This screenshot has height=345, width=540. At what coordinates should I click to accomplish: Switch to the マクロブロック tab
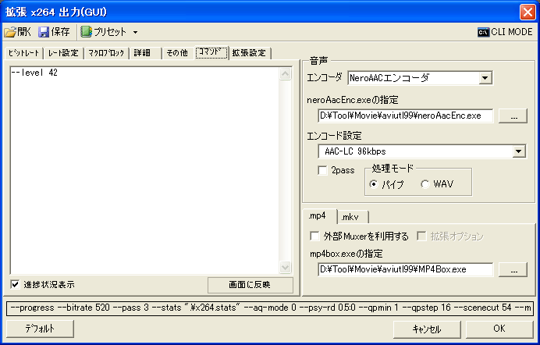click(106, 52)
